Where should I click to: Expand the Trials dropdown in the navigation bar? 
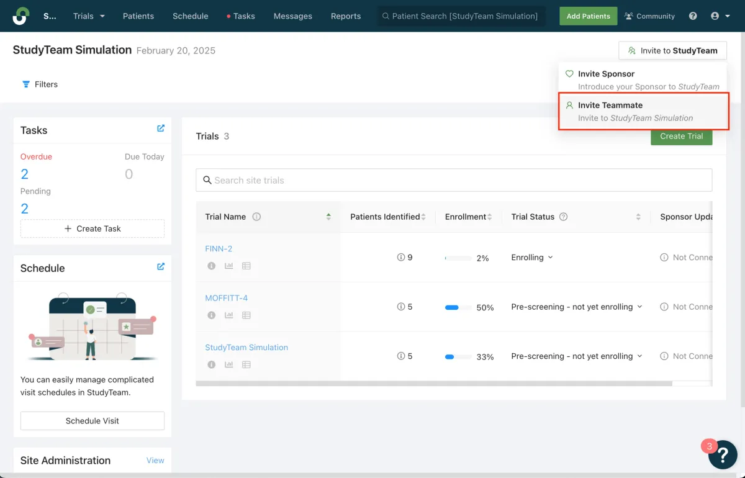pos(89,16)
